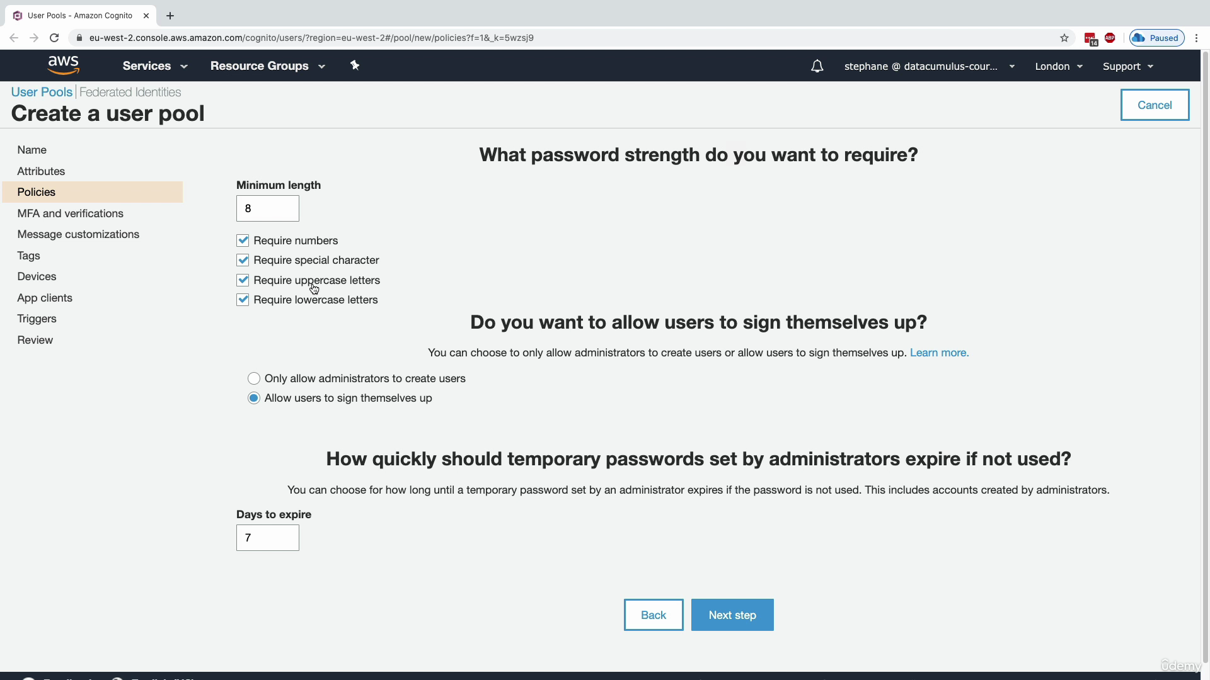Screen dimensions: 1210x680
Task: Click the AWS logo home icon
Action: tap(64, 65)
